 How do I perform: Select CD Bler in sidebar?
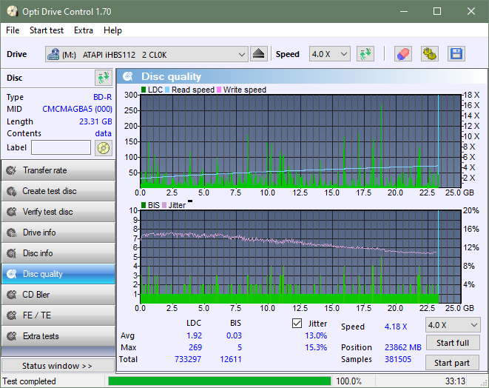click(58, 295)
